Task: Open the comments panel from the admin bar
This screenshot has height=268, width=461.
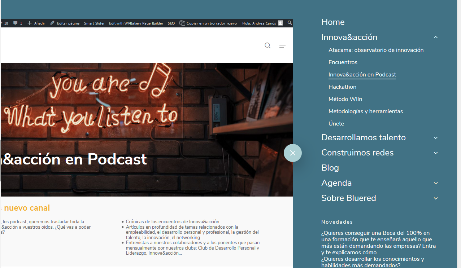Action: click(15, 23)
